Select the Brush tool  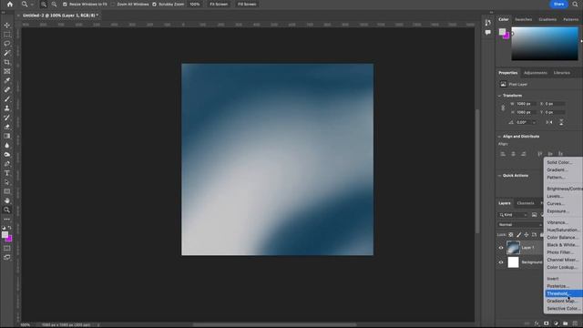(x=7, y=99)
